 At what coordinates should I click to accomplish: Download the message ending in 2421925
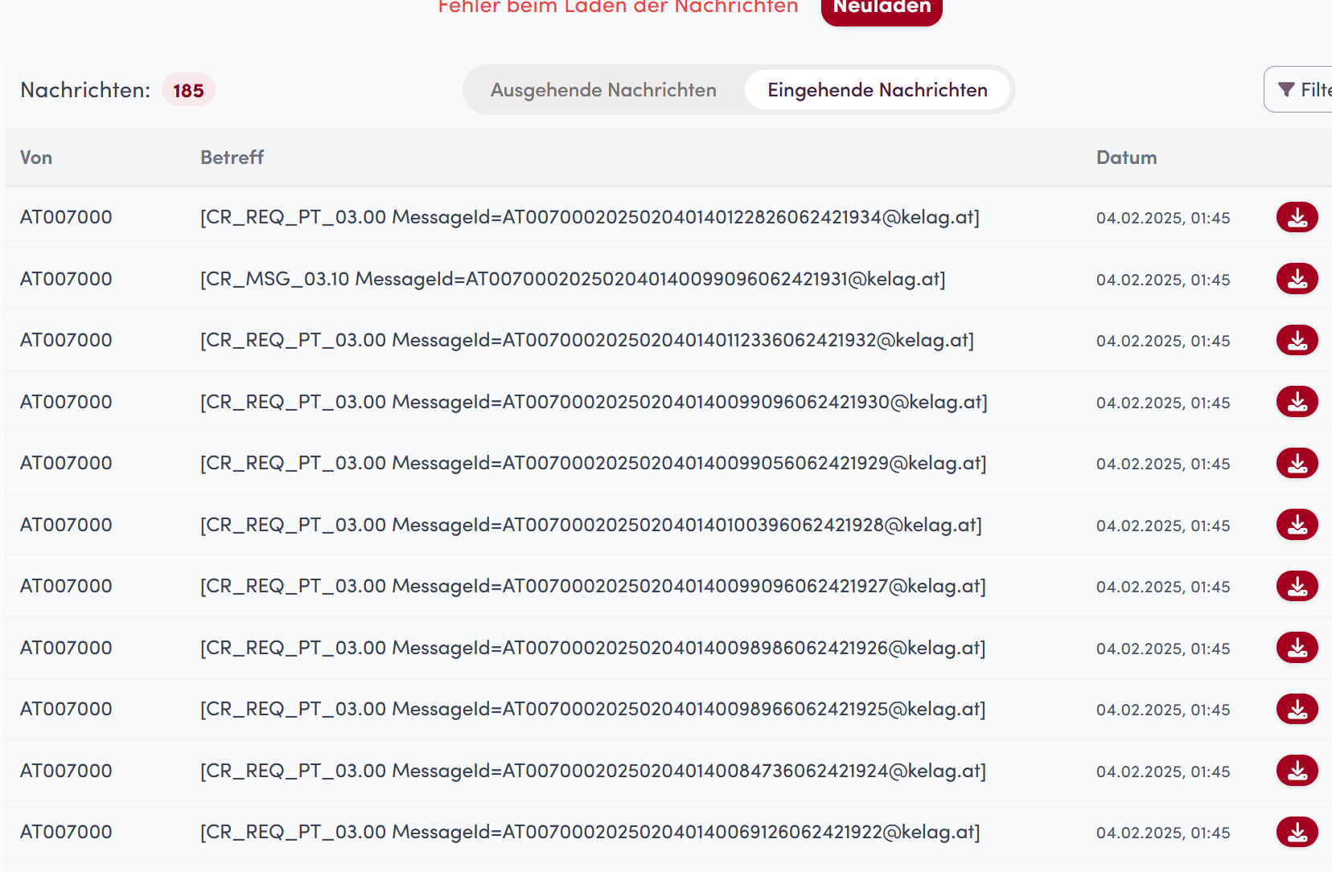pos(1297,709)
